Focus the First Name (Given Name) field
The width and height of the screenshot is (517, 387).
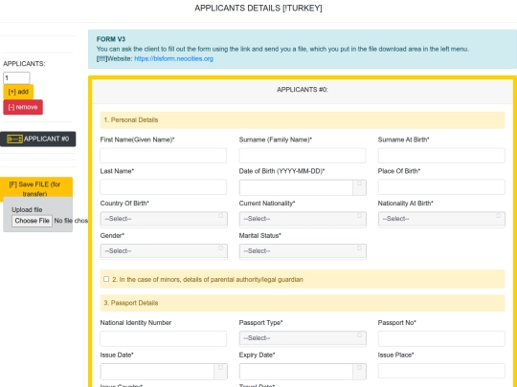pyautogui.click(x=163, y=156)
